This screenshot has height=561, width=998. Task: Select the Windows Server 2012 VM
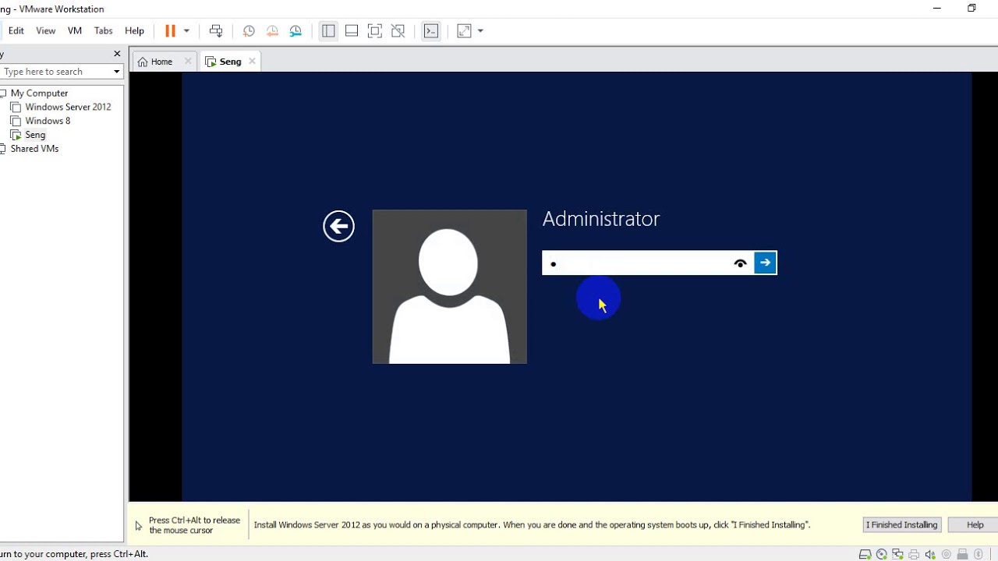[x=69, y=108]
